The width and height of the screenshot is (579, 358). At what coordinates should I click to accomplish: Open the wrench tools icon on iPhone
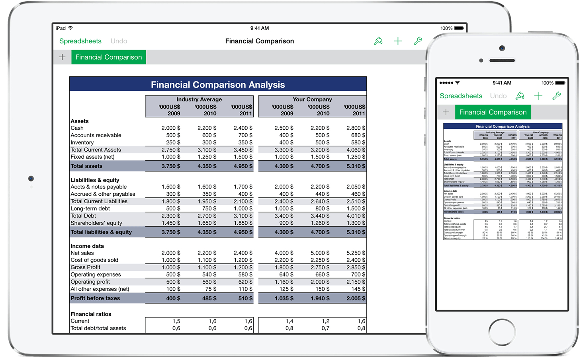point(556,96)
